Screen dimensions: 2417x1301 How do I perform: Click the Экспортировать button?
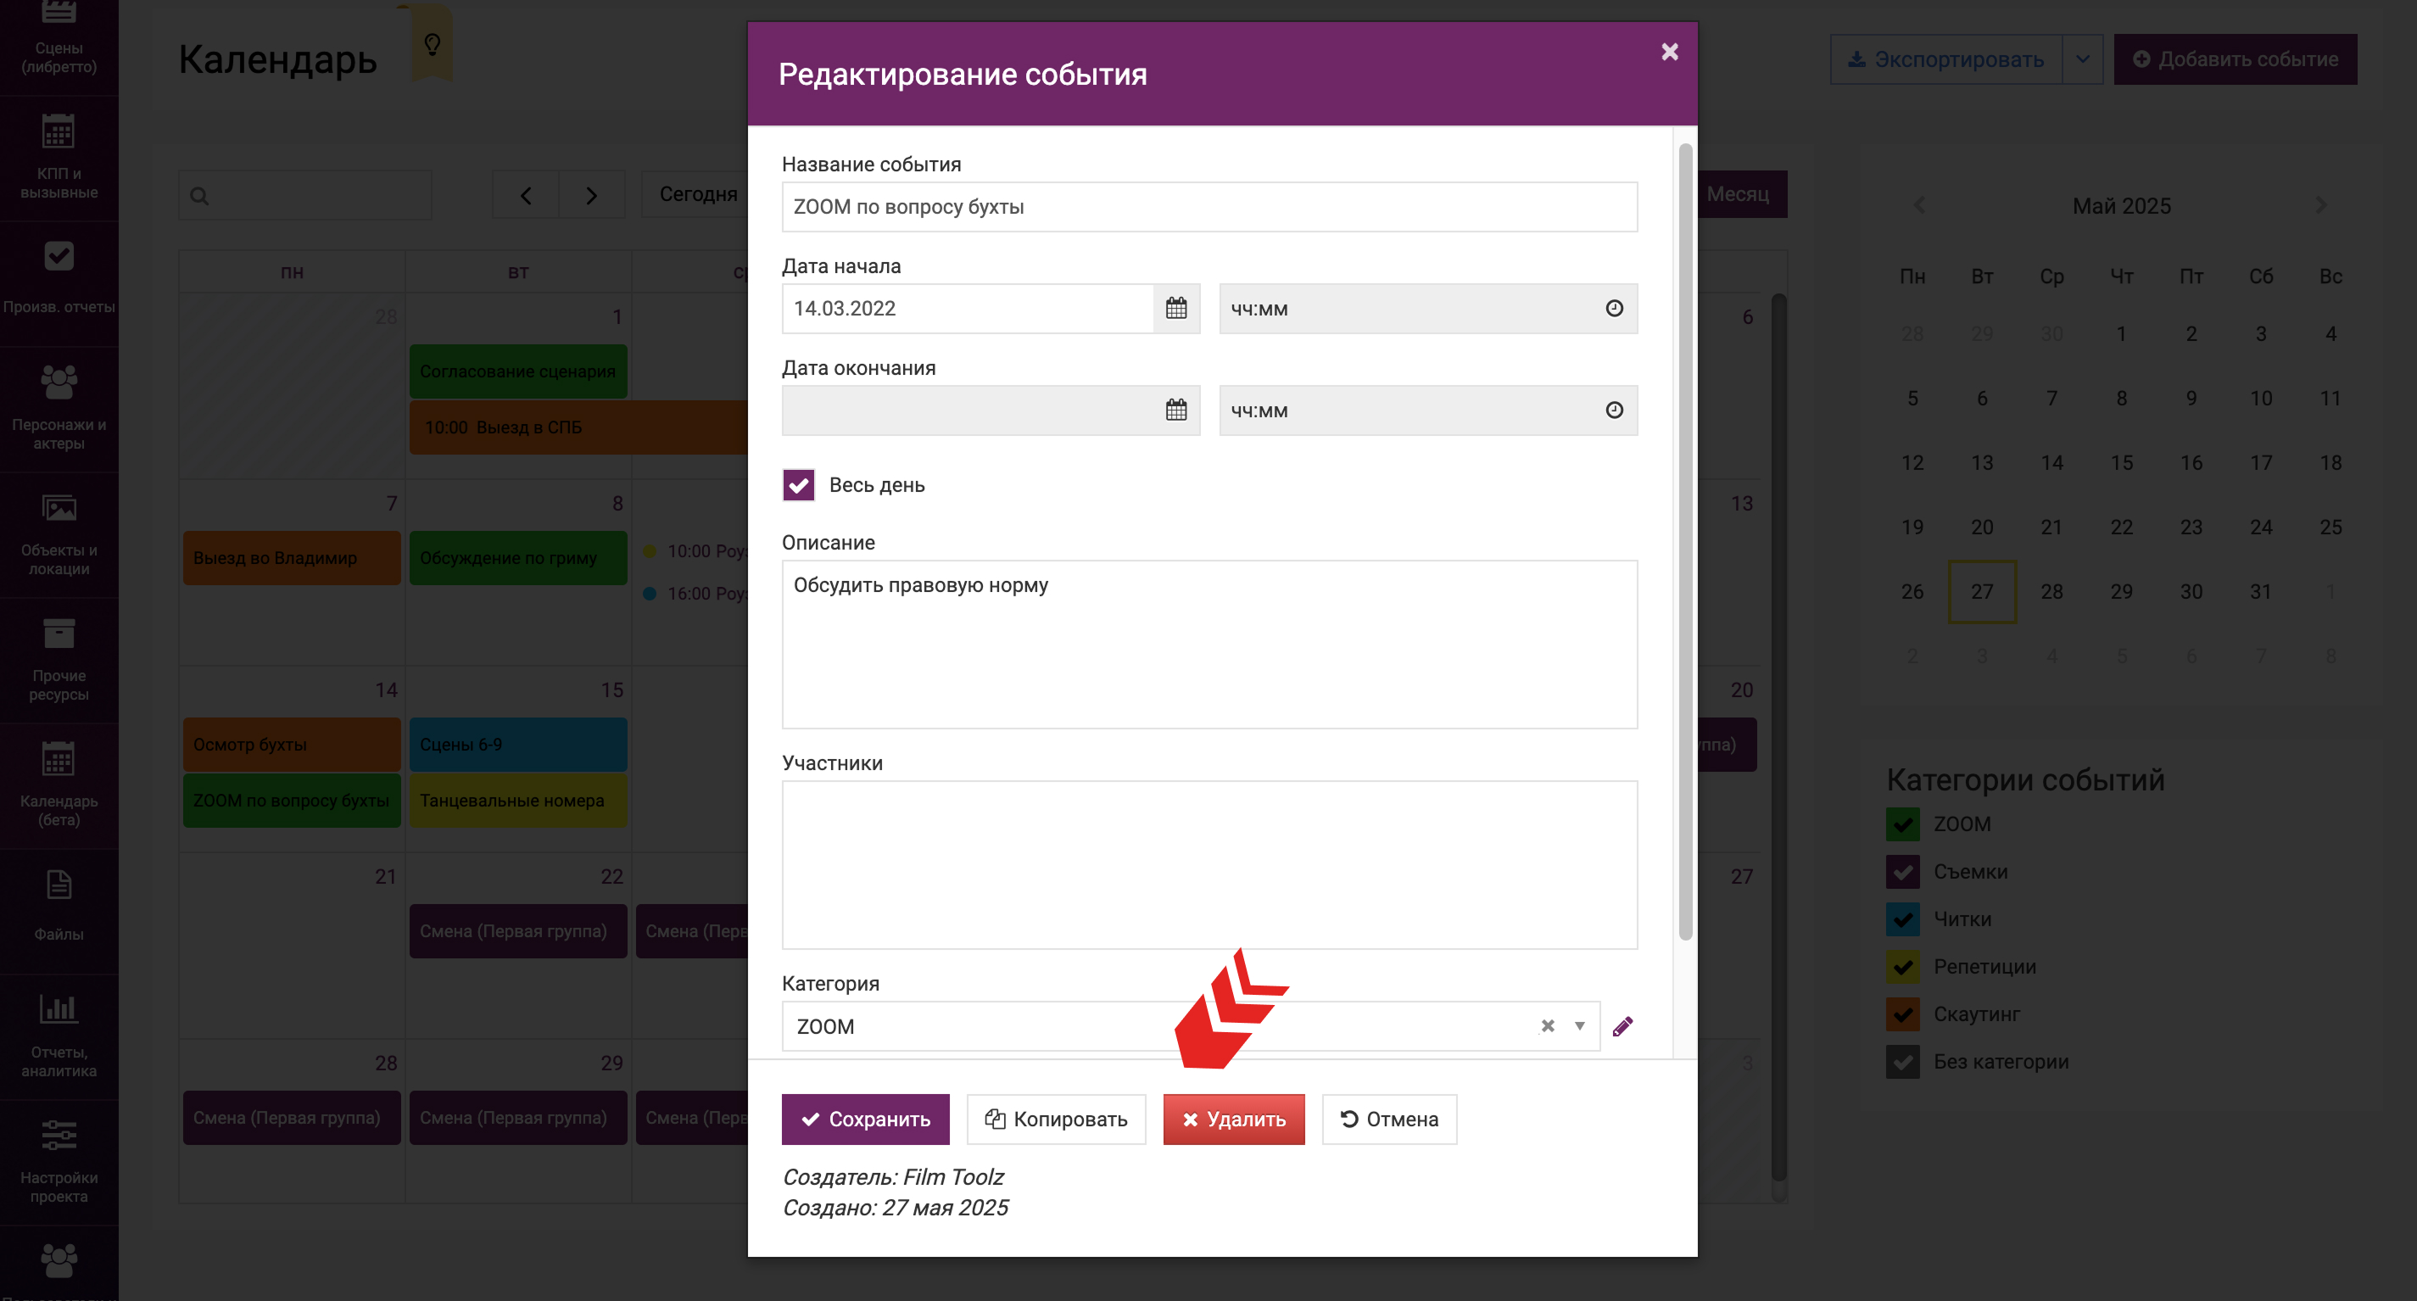coord(1946,59)
